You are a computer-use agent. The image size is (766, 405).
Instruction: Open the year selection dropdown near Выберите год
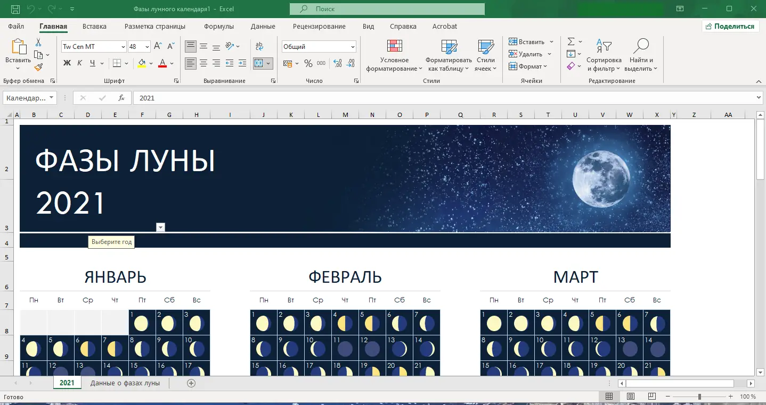coord(160,227)
